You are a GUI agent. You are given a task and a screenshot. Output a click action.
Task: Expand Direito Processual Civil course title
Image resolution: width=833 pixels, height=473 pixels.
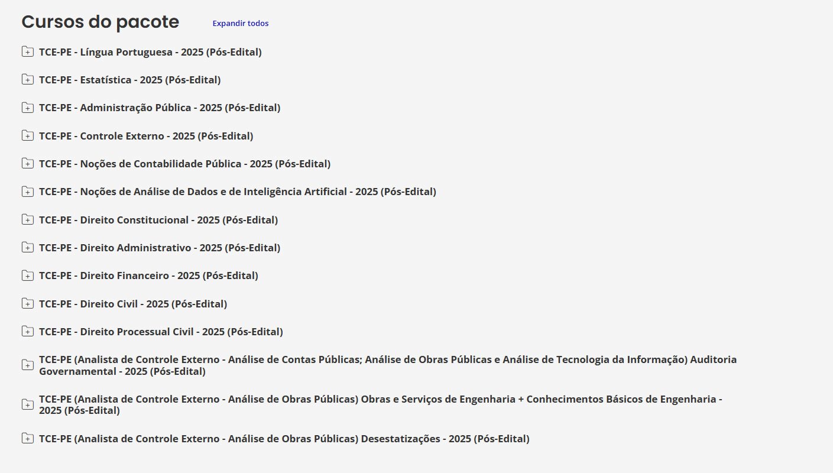coord(161,332)
